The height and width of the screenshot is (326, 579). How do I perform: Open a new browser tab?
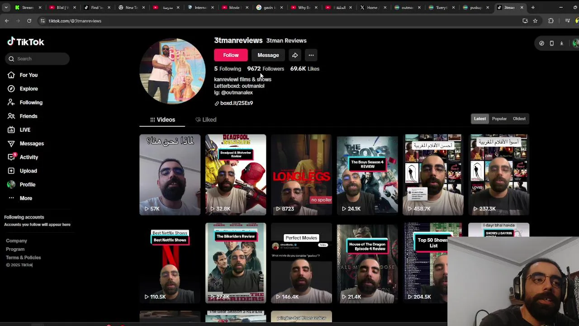(533, 7)
